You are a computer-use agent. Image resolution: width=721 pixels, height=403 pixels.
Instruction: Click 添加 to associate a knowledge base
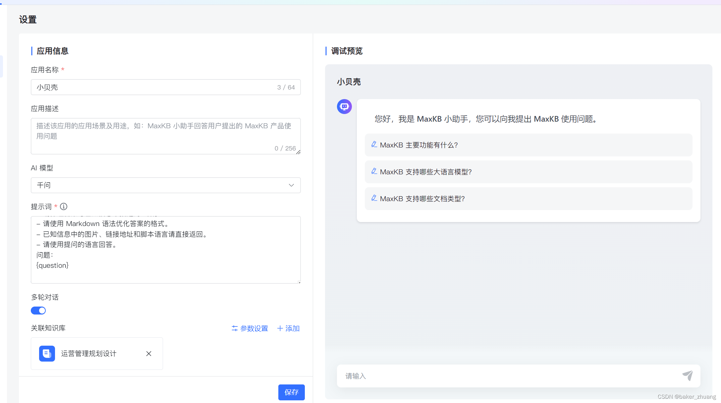292,328
